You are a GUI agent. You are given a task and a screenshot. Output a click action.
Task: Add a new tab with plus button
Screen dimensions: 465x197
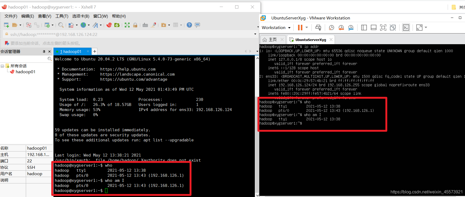point(94,51)
